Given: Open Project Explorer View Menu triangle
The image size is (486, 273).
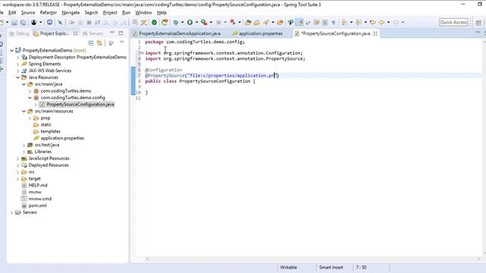Looking at the screenshot, I should point(121,42).
